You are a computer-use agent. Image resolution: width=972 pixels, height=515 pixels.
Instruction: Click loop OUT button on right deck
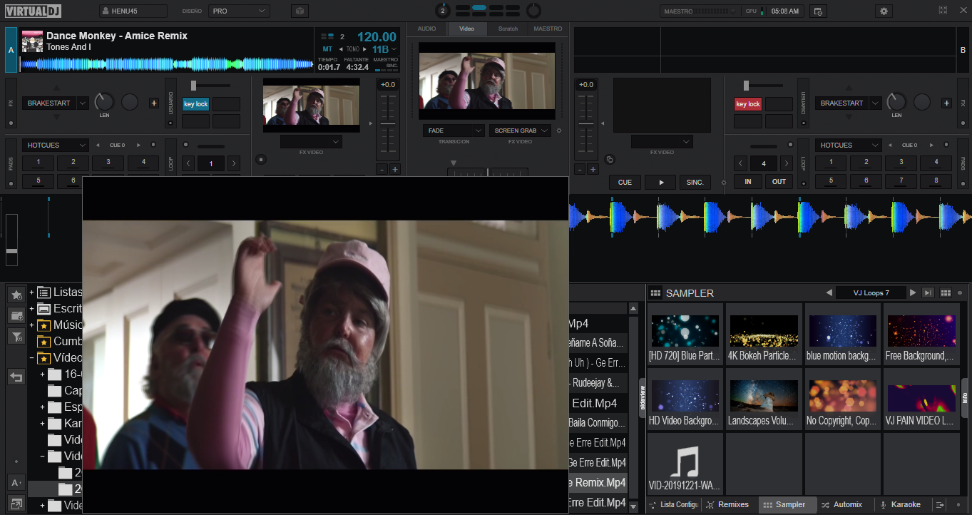click(779, 181)
